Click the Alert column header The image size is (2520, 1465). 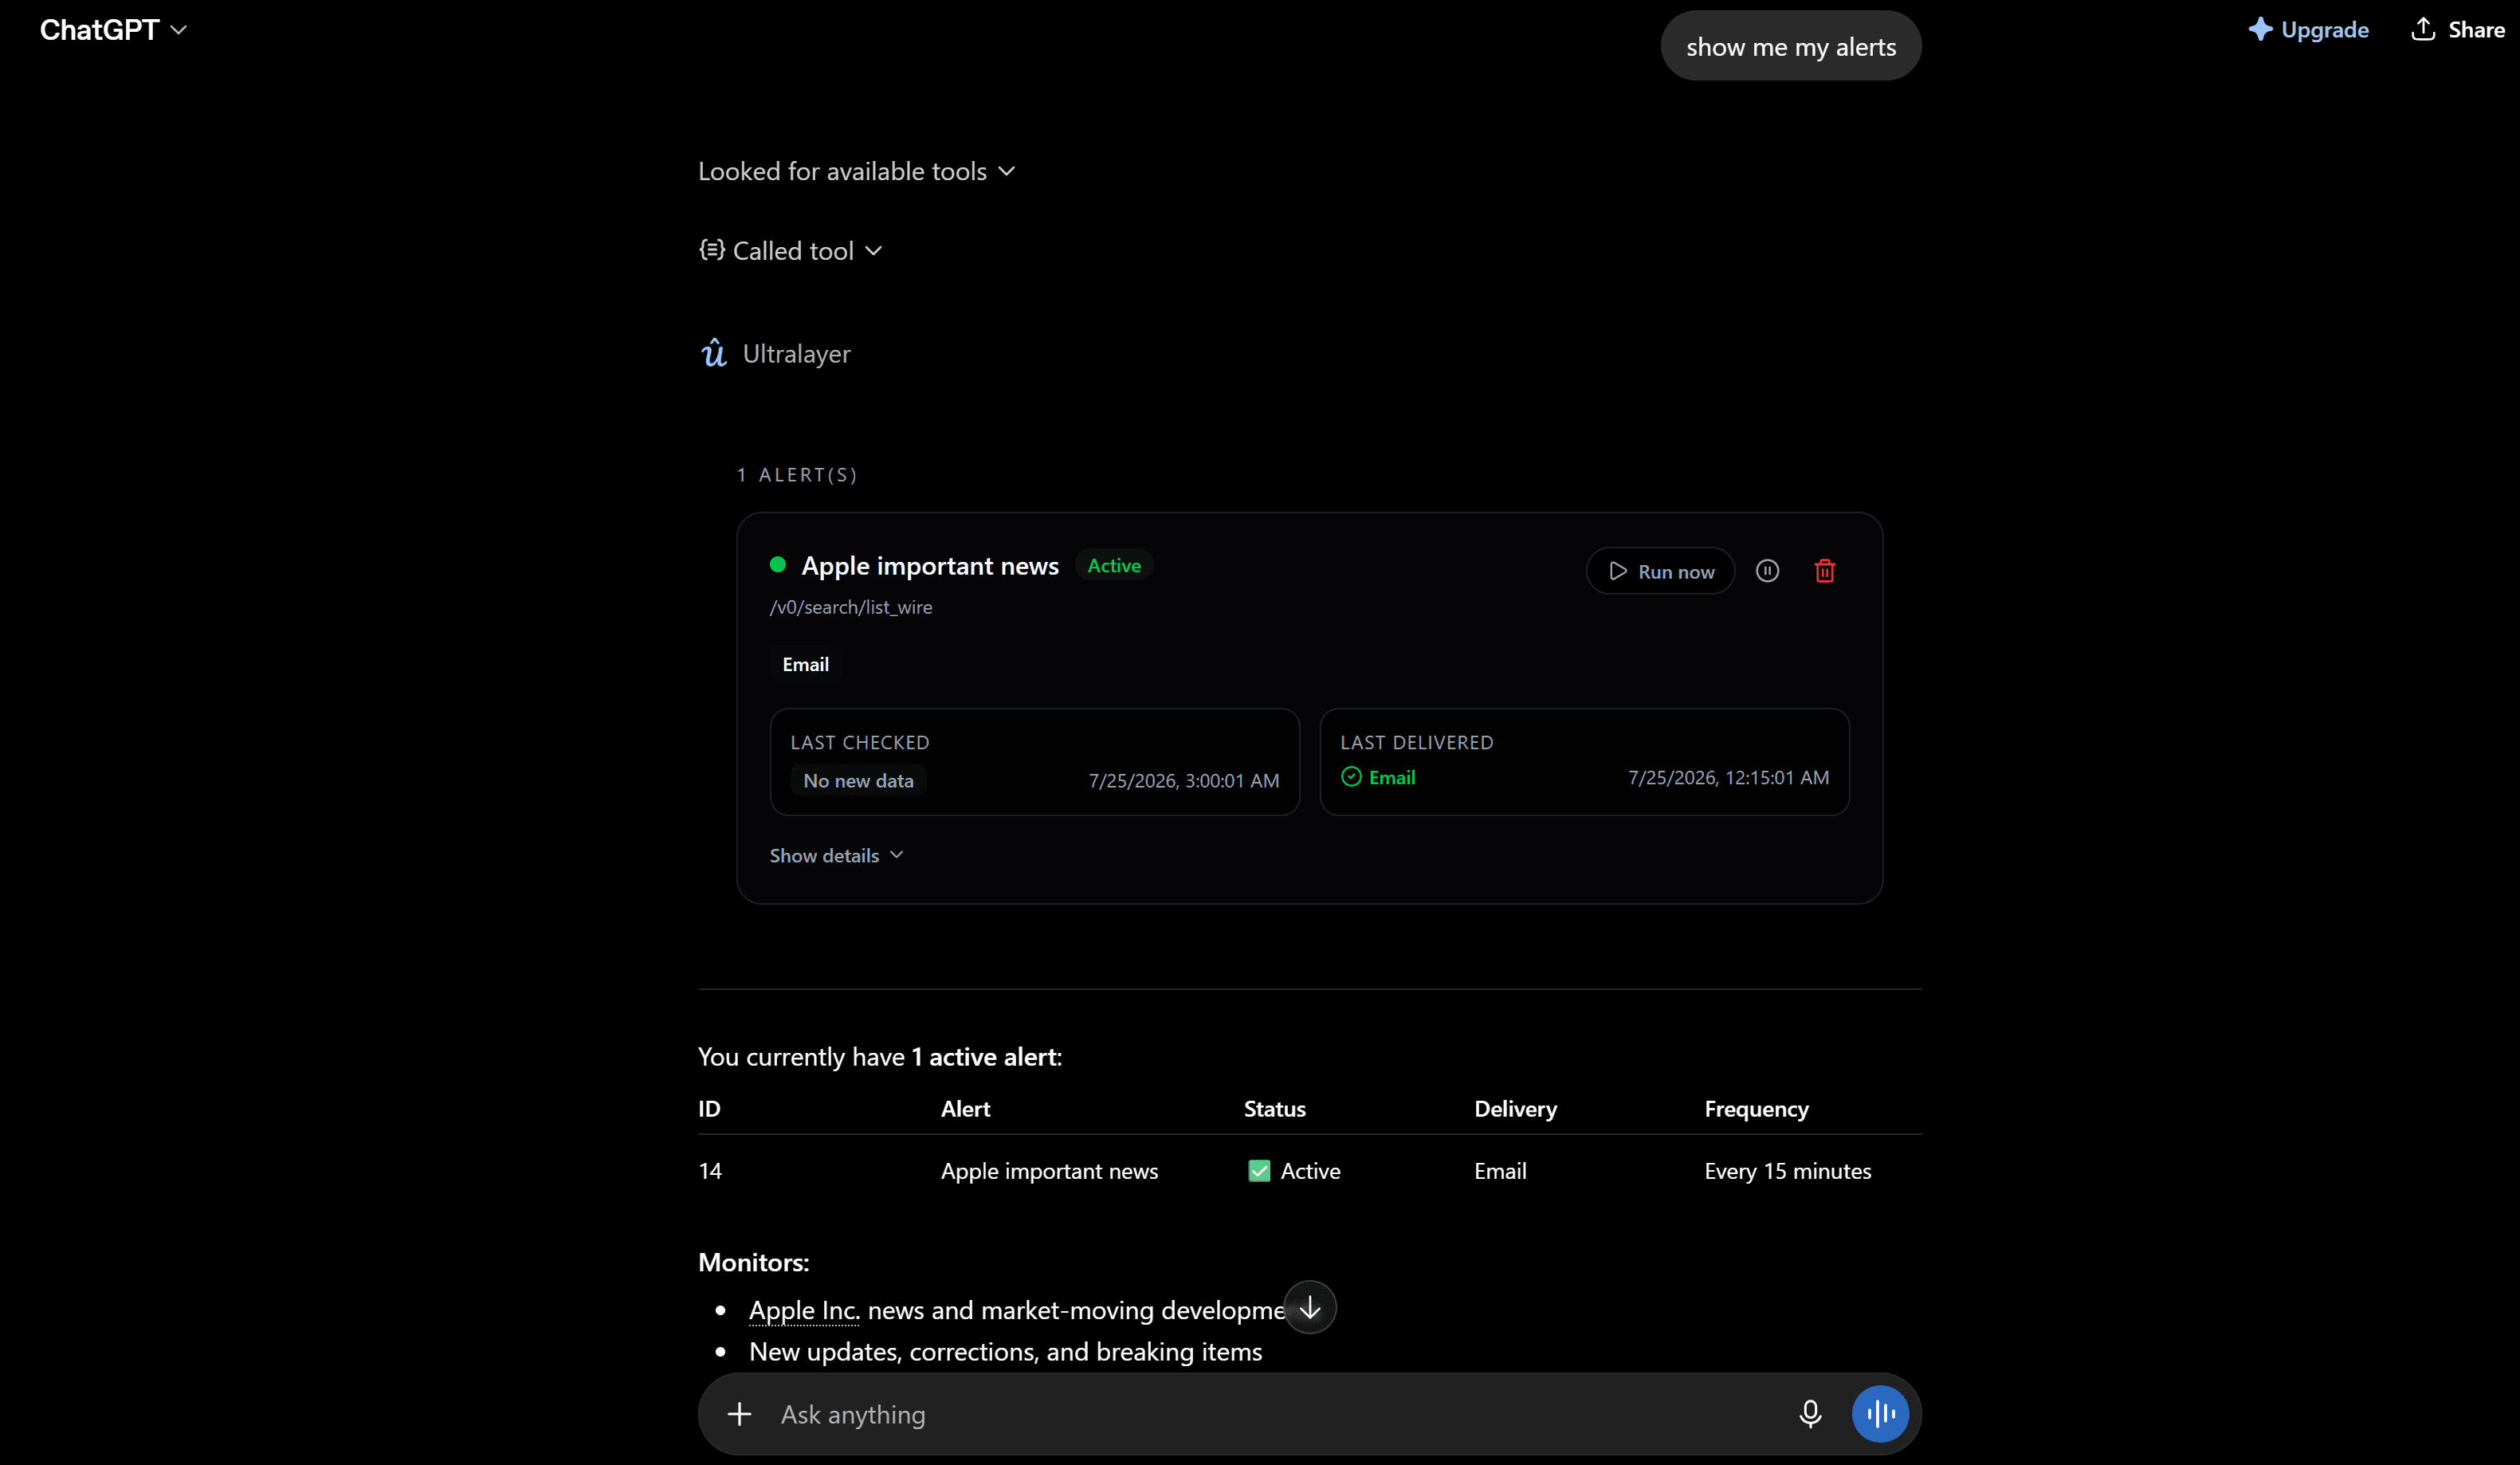tap(965, 1108)
